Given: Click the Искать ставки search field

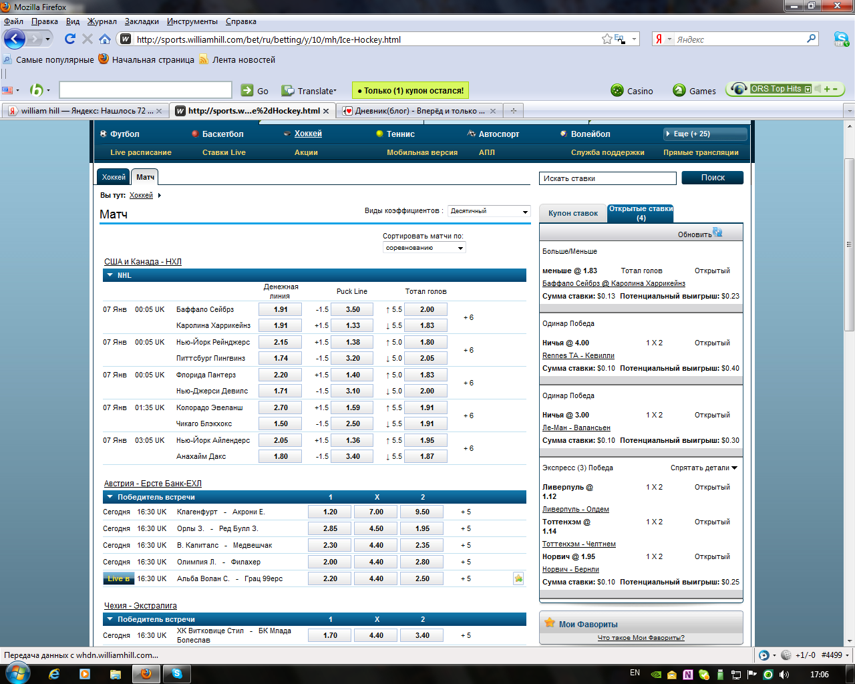Looking at the screenshot, I should pyautogui.click(x=607, y=178).
